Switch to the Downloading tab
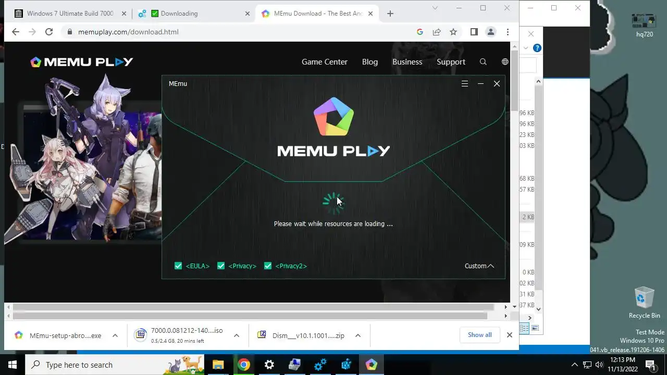Viewport: 667px width, 375px height. (193, 14)
